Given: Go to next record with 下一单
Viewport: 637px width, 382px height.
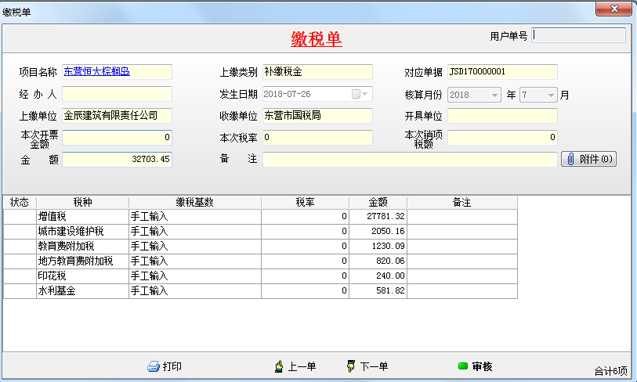Looking at the screenshot, I should pos(367,366).
